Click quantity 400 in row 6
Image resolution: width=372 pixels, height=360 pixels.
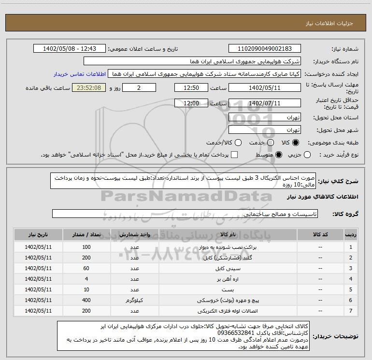click(x=86, y=300)
